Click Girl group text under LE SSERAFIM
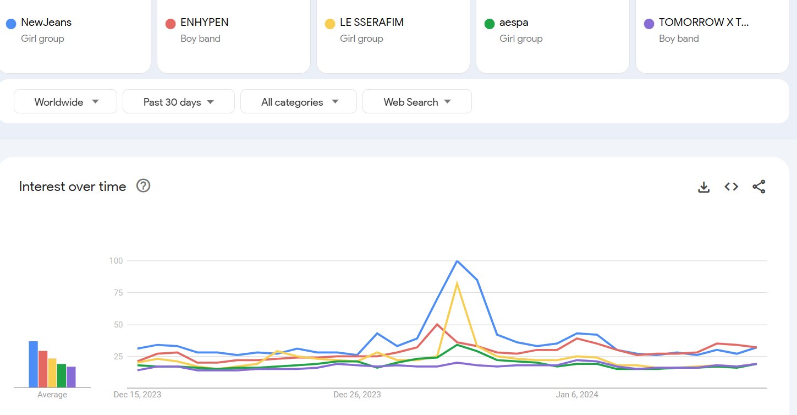The image size is (797, 415). 361,39
